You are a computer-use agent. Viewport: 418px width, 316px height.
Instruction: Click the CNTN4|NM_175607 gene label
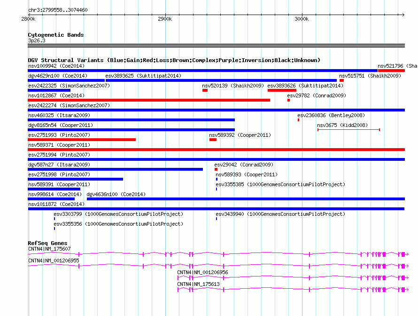coord(49,249)
